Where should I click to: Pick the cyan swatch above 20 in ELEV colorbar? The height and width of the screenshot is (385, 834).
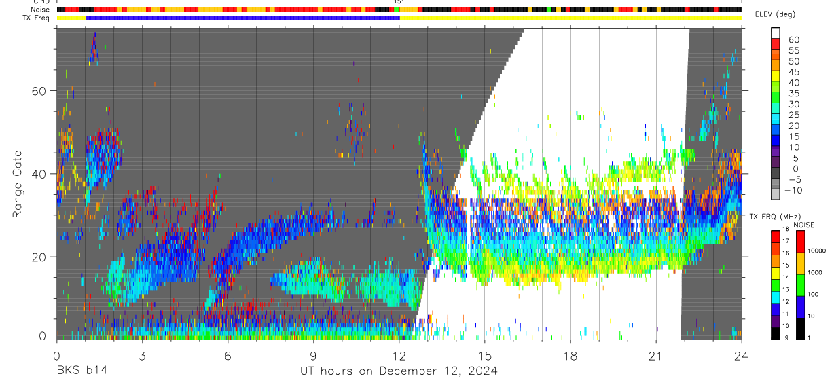coord(776,119)
